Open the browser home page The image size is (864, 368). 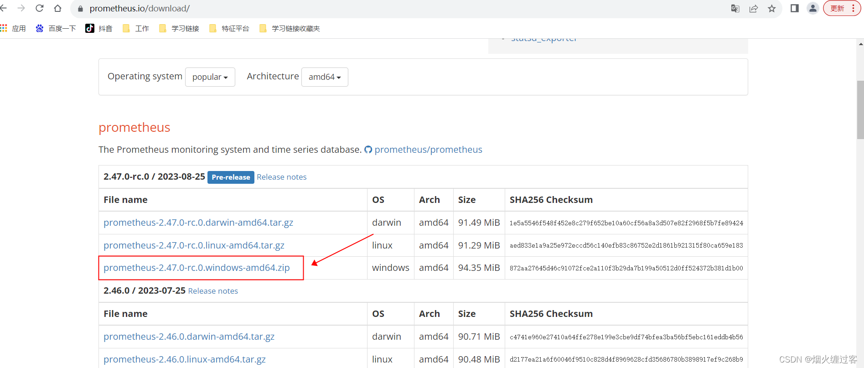pos(57,8)
